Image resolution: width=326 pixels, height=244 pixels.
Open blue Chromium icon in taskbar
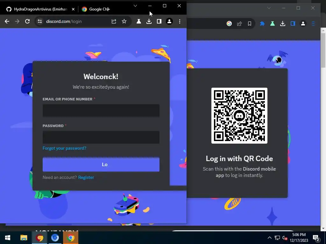pyautogui.click(x=55, y=238)
